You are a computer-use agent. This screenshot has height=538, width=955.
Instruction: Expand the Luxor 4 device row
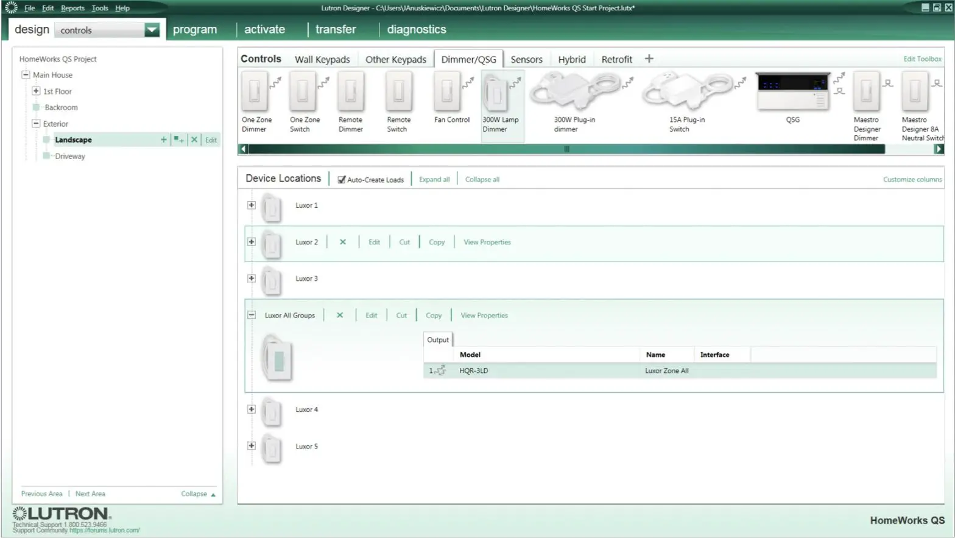click(251, 409)
